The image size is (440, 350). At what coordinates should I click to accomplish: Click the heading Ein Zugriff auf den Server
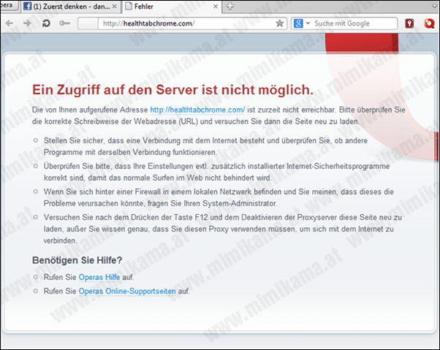[x=172, y=90]
